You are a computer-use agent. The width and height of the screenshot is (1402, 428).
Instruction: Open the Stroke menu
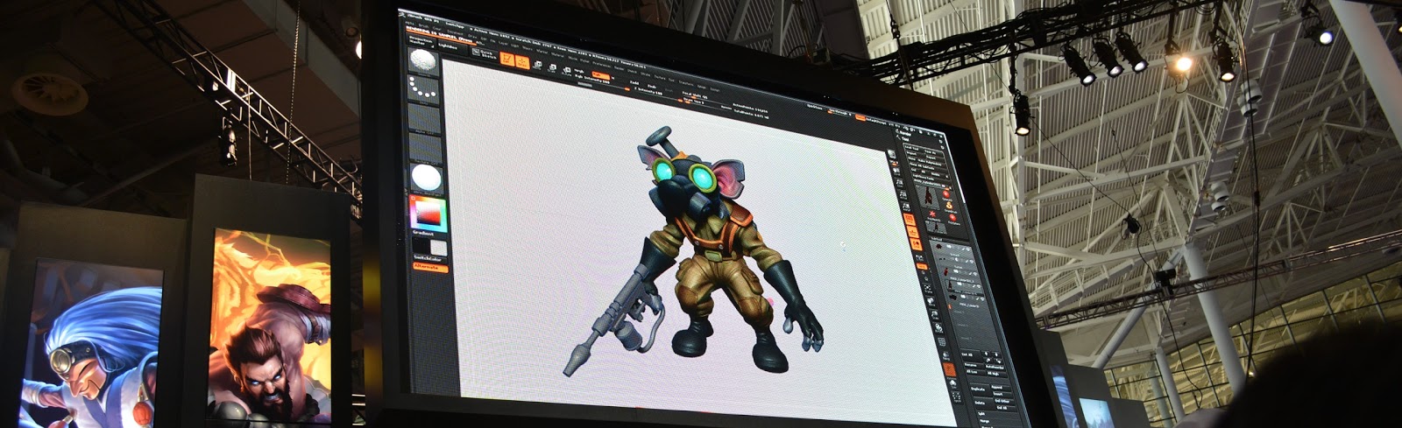(645, 74)
